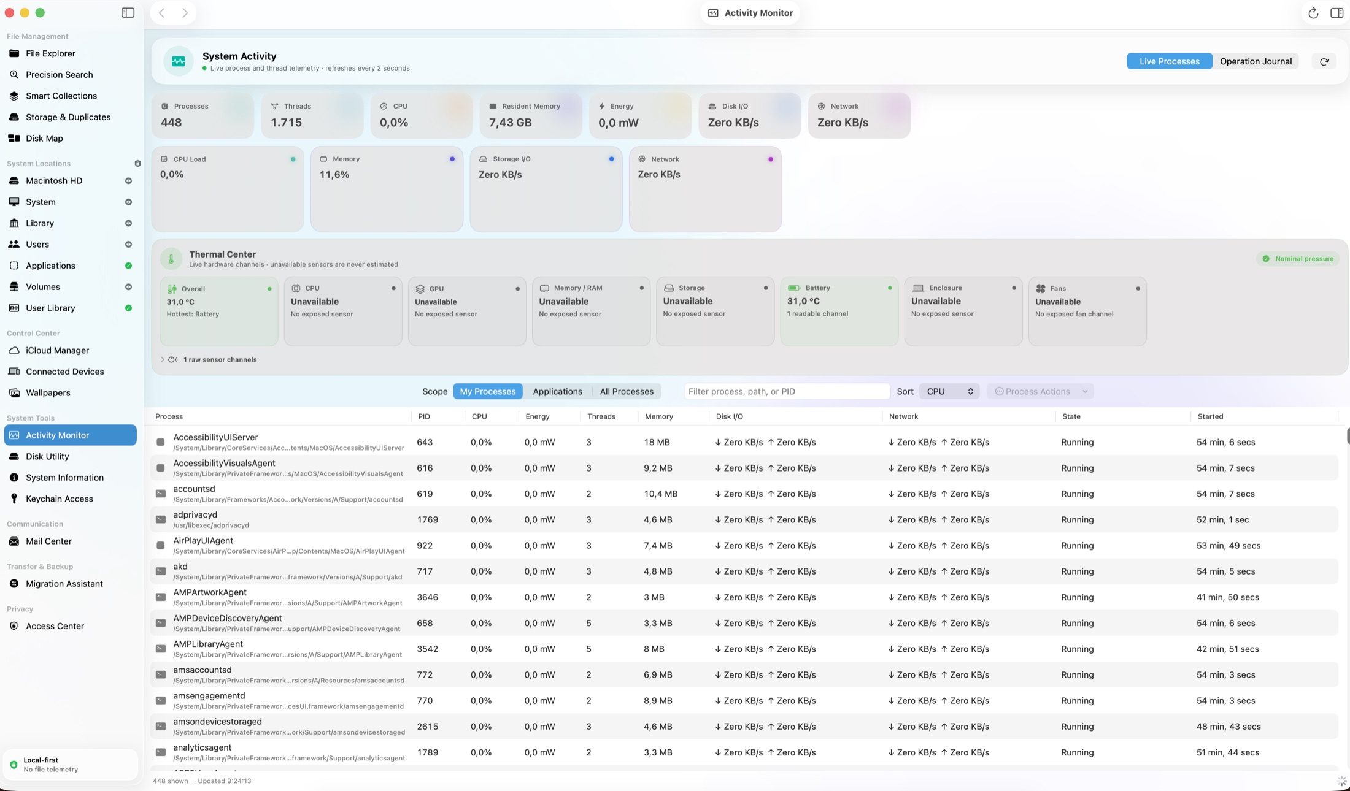This screenshot has height=791, width=1350.
Task: Open the Access Center privacy panel
Action: (70, 626)
